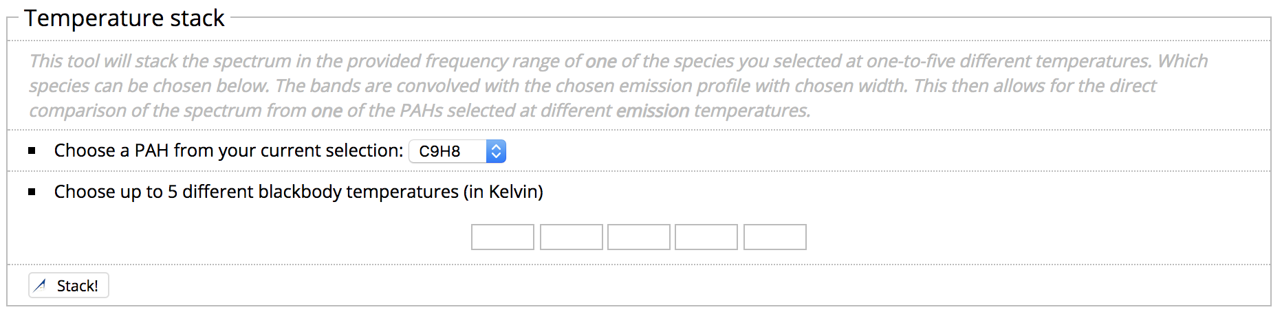
Task: Click bold 'one' before 'of the species'
Action: [x=601, y=61]
